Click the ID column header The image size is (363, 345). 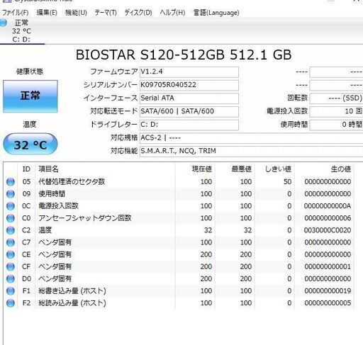(26, 169)
